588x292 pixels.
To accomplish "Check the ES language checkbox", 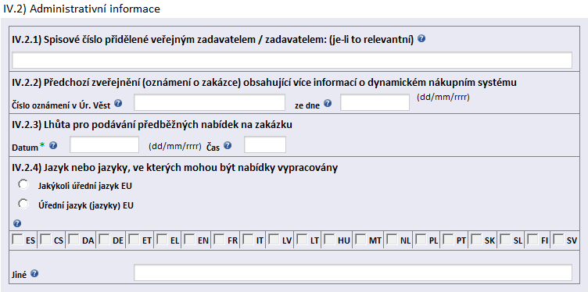I will coord(17,239).
